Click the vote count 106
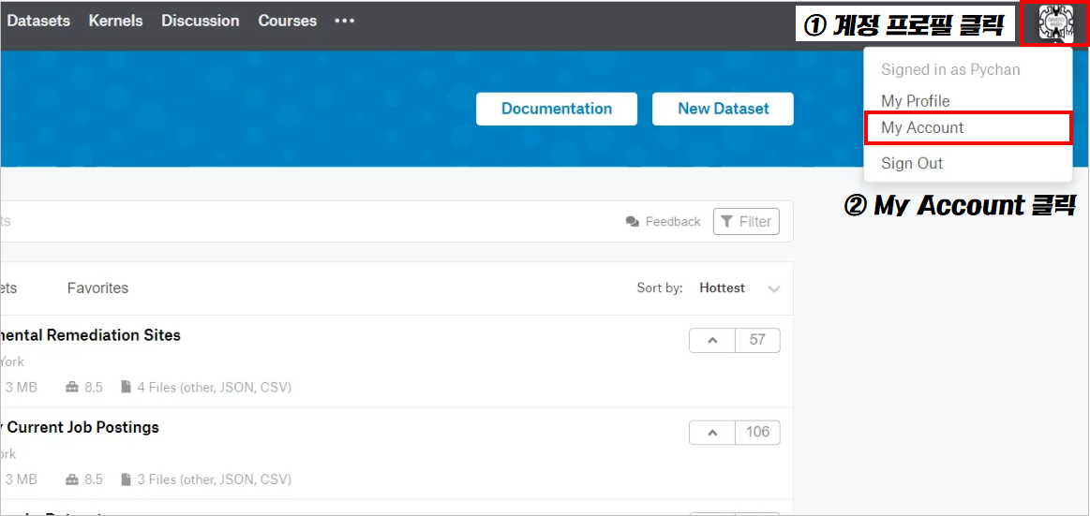 pyautogui.click(x=757, y=432)
